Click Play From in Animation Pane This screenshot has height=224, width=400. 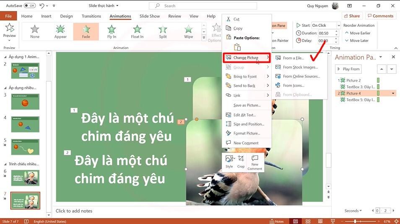348,69
